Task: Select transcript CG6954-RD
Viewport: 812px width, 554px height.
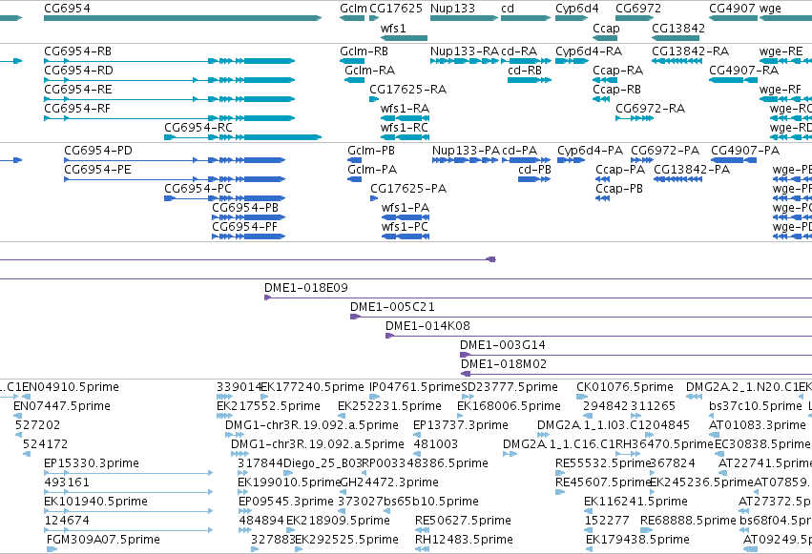Action: tap(78, 71)
